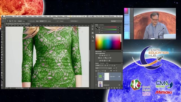Hide the Background layer

coord(96,85)
